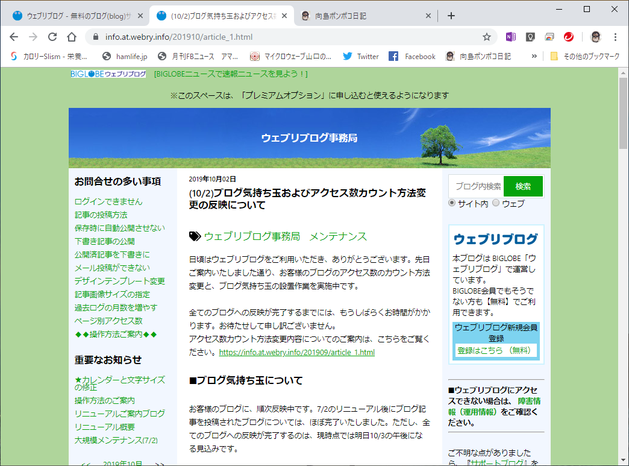Click the green 検索 button
The height and width of the screenshot is (466, 629).
(523, 186)
